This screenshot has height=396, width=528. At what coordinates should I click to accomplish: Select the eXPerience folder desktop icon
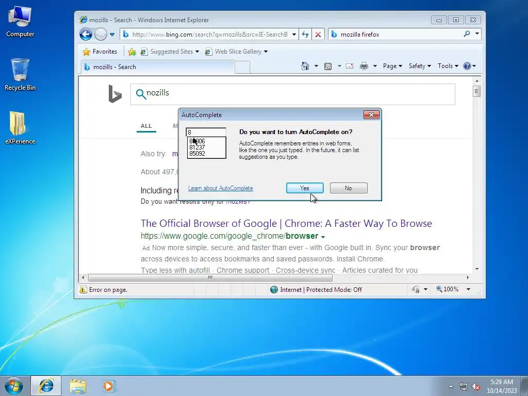click(20, 128)
